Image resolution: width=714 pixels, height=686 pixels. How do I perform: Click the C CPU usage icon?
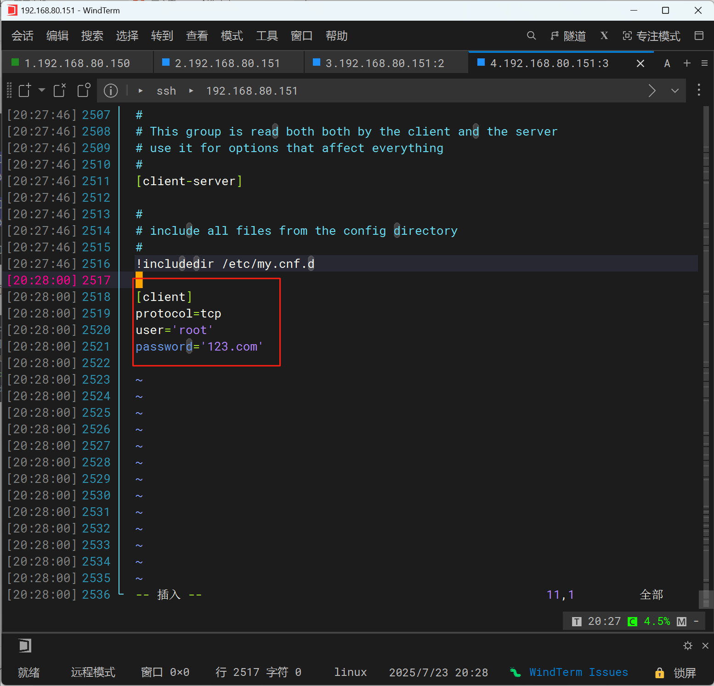click(x=633, y=622)
